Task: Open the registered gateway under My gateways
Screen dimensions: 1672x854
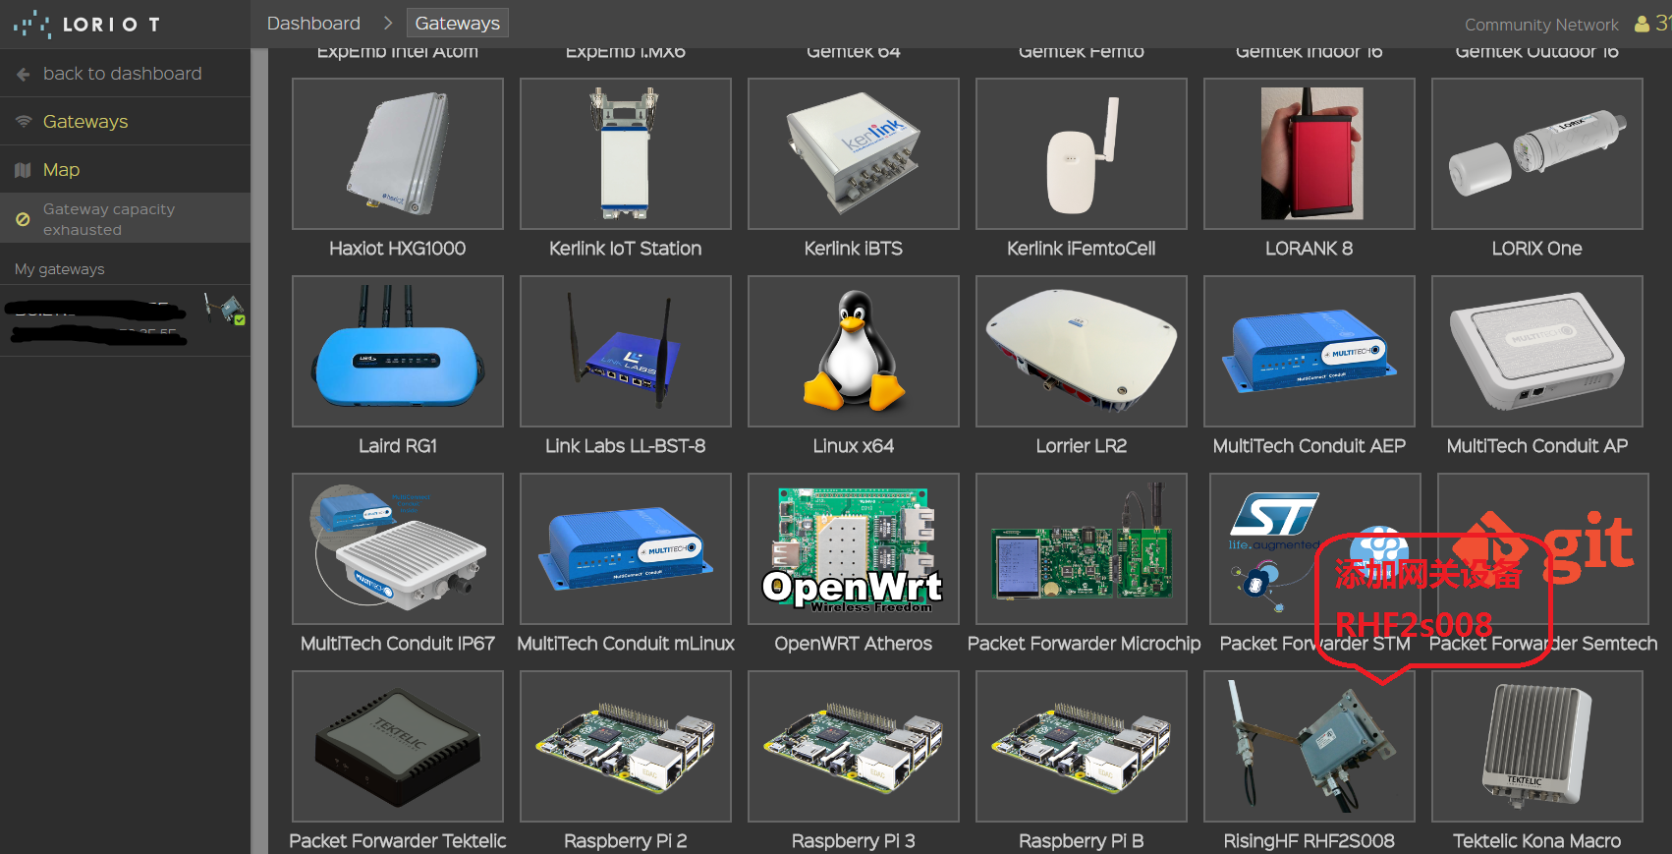Action: click(125, 321)
